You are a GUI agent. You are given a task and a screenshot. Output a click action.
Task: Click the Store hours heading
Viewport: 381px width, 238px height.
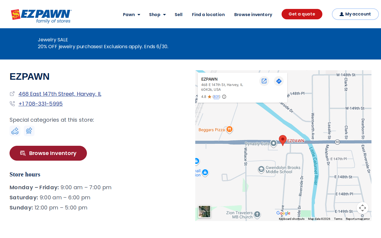coord(25,174)
